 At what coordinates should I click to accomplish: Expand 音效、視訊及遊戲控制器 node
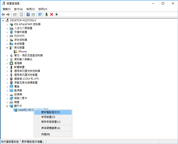[7, 56]
